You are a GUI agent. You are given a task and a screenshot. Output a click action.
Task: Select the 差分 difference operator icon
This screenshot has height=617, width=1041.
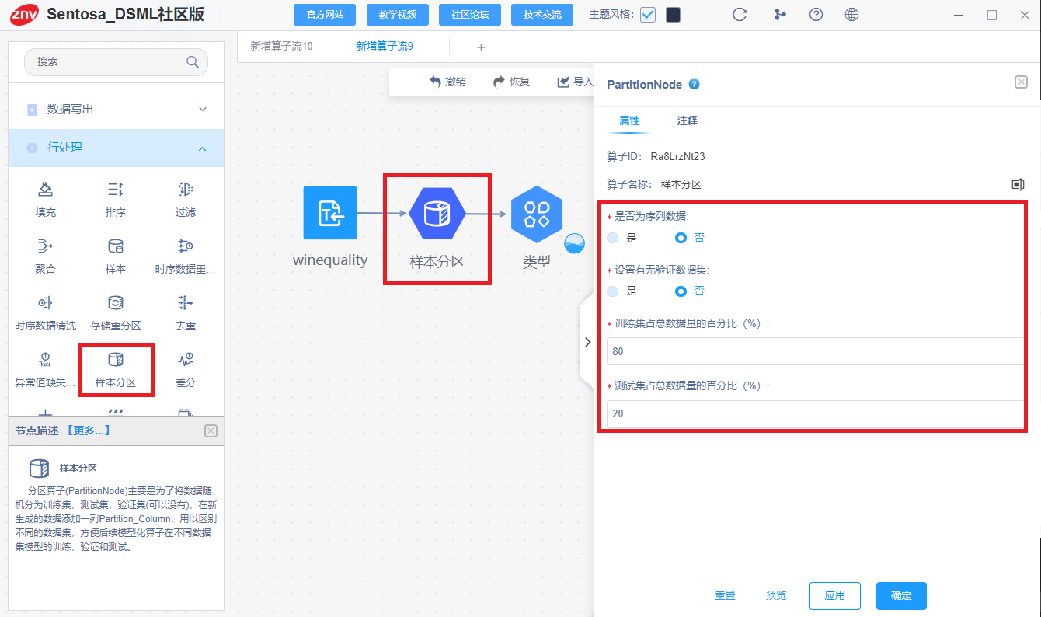pos(185,359)
